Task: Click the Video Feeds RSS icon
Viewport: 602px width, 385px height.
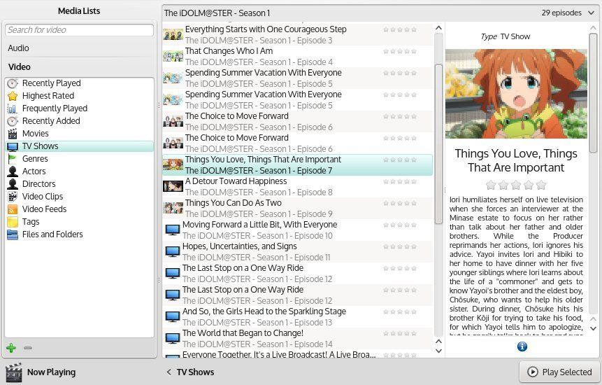Action: pos(13,209)
